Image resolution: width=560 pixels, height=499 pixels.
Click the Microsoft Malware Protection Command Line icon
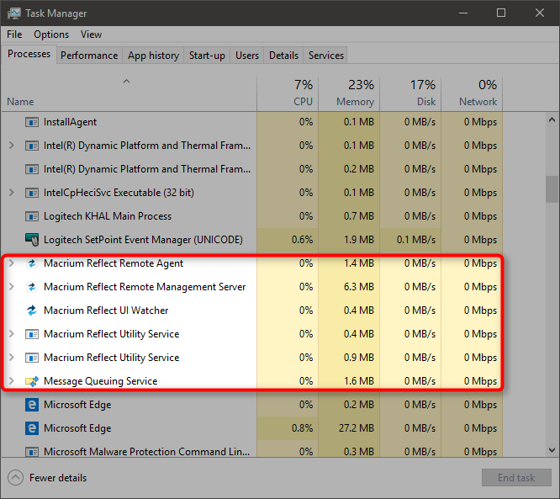point(32,452)
